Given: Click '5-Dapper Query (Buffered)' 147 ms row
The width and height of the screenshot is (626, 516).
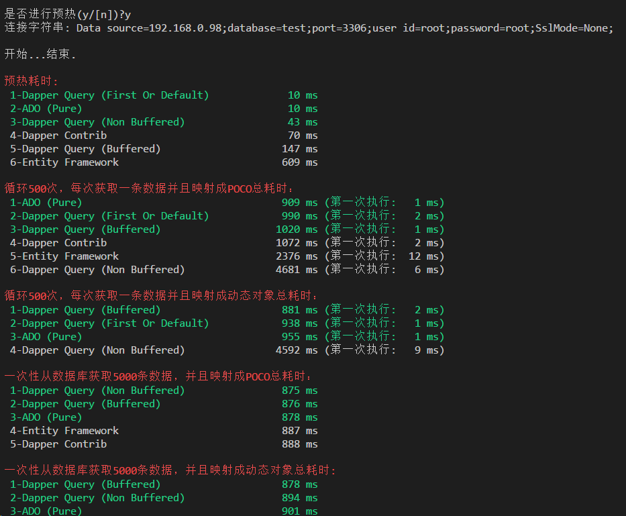Looking at the screenshot, I should 164,148.
